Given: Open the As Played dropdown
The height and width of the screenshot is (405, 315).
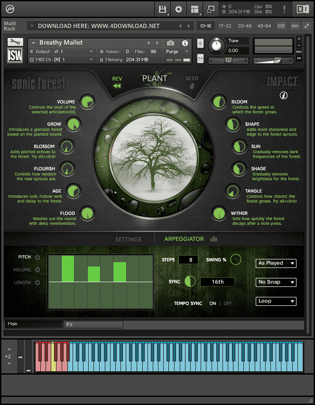Looking at the screenshot, I should pos(276,263).
